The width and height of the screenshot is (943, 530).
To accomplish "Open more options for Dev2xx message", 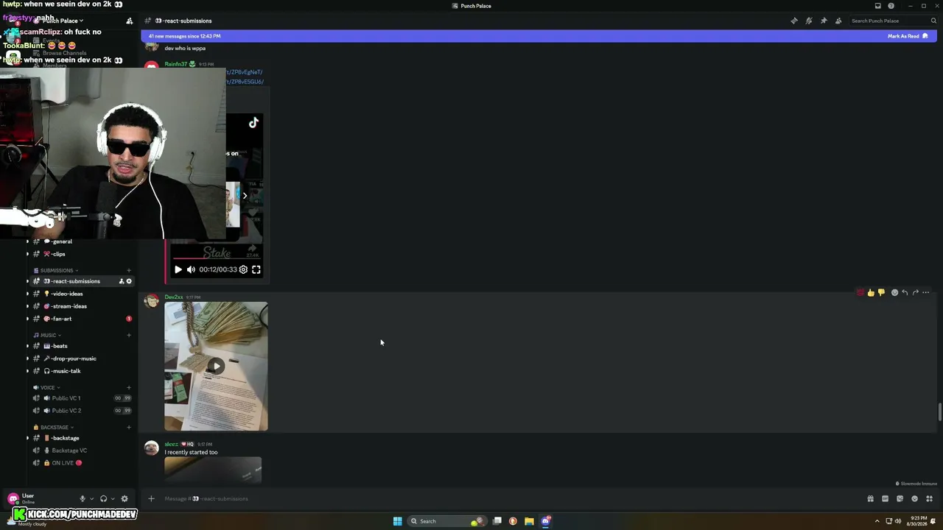I will pos(926,293).
